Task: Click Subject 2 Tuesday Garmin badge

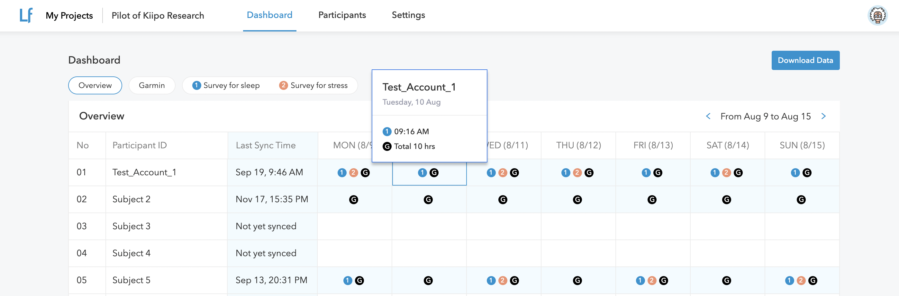Action: pyautogui.click(x=428, y=199)
